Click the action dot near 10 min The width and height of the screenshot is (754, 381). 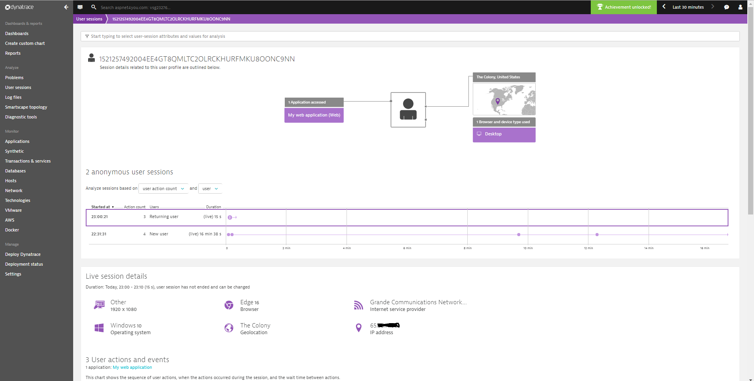point(519,235)
